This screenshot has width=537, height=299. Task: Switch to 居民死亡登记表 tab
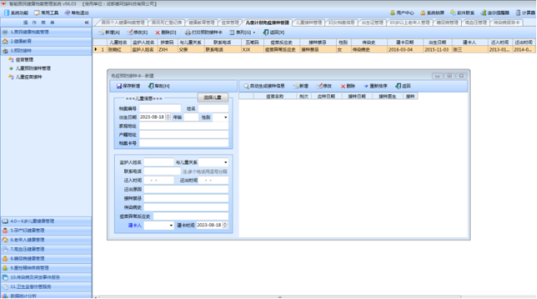click(167, 23)
